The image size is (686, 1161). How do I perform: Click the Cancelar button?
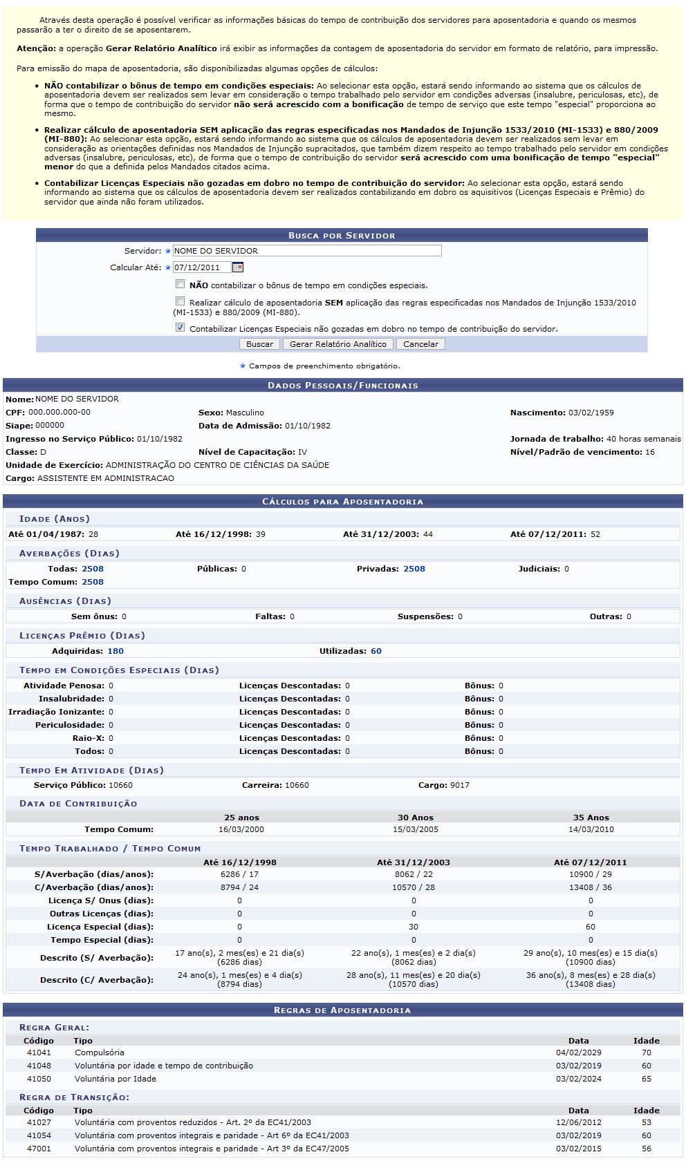pyautogui.click(x=420, y=344)
